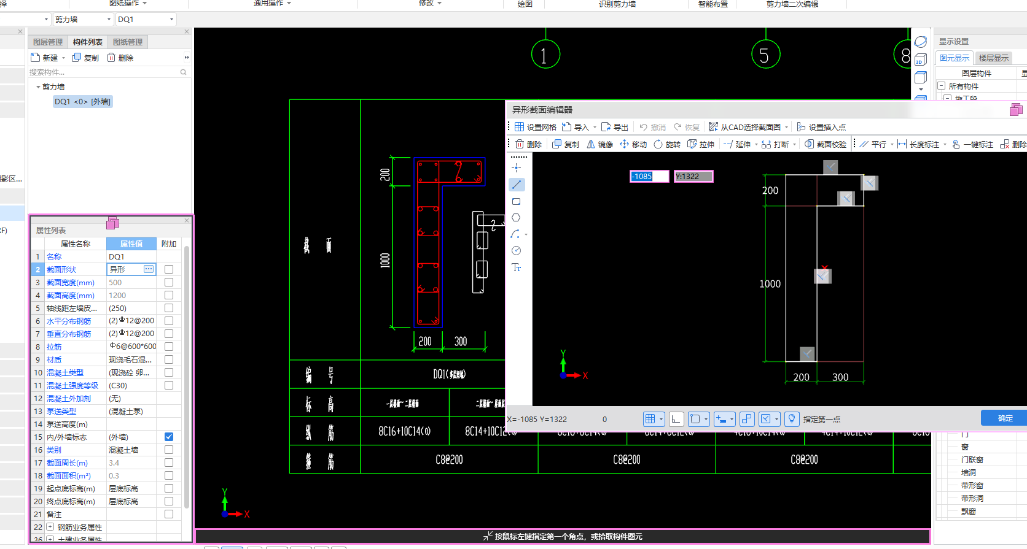The width and height of the screenshot is (1027, 549).
Task: Open the 剪力墙 type dropdown
Action: click(109, 20)
